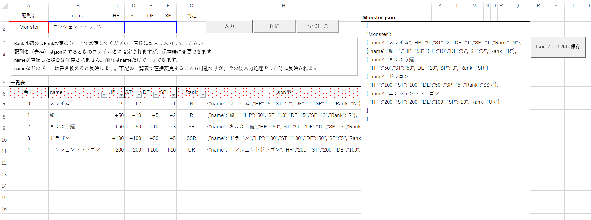This screenshot has height=220, width=591.
Task: Click the 入力 button
Action: tap(229, 26)
